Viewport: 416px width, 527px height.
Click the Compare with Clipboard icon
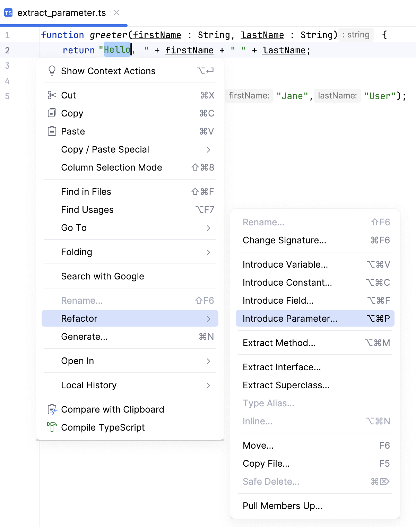click(x=52, y=409)
